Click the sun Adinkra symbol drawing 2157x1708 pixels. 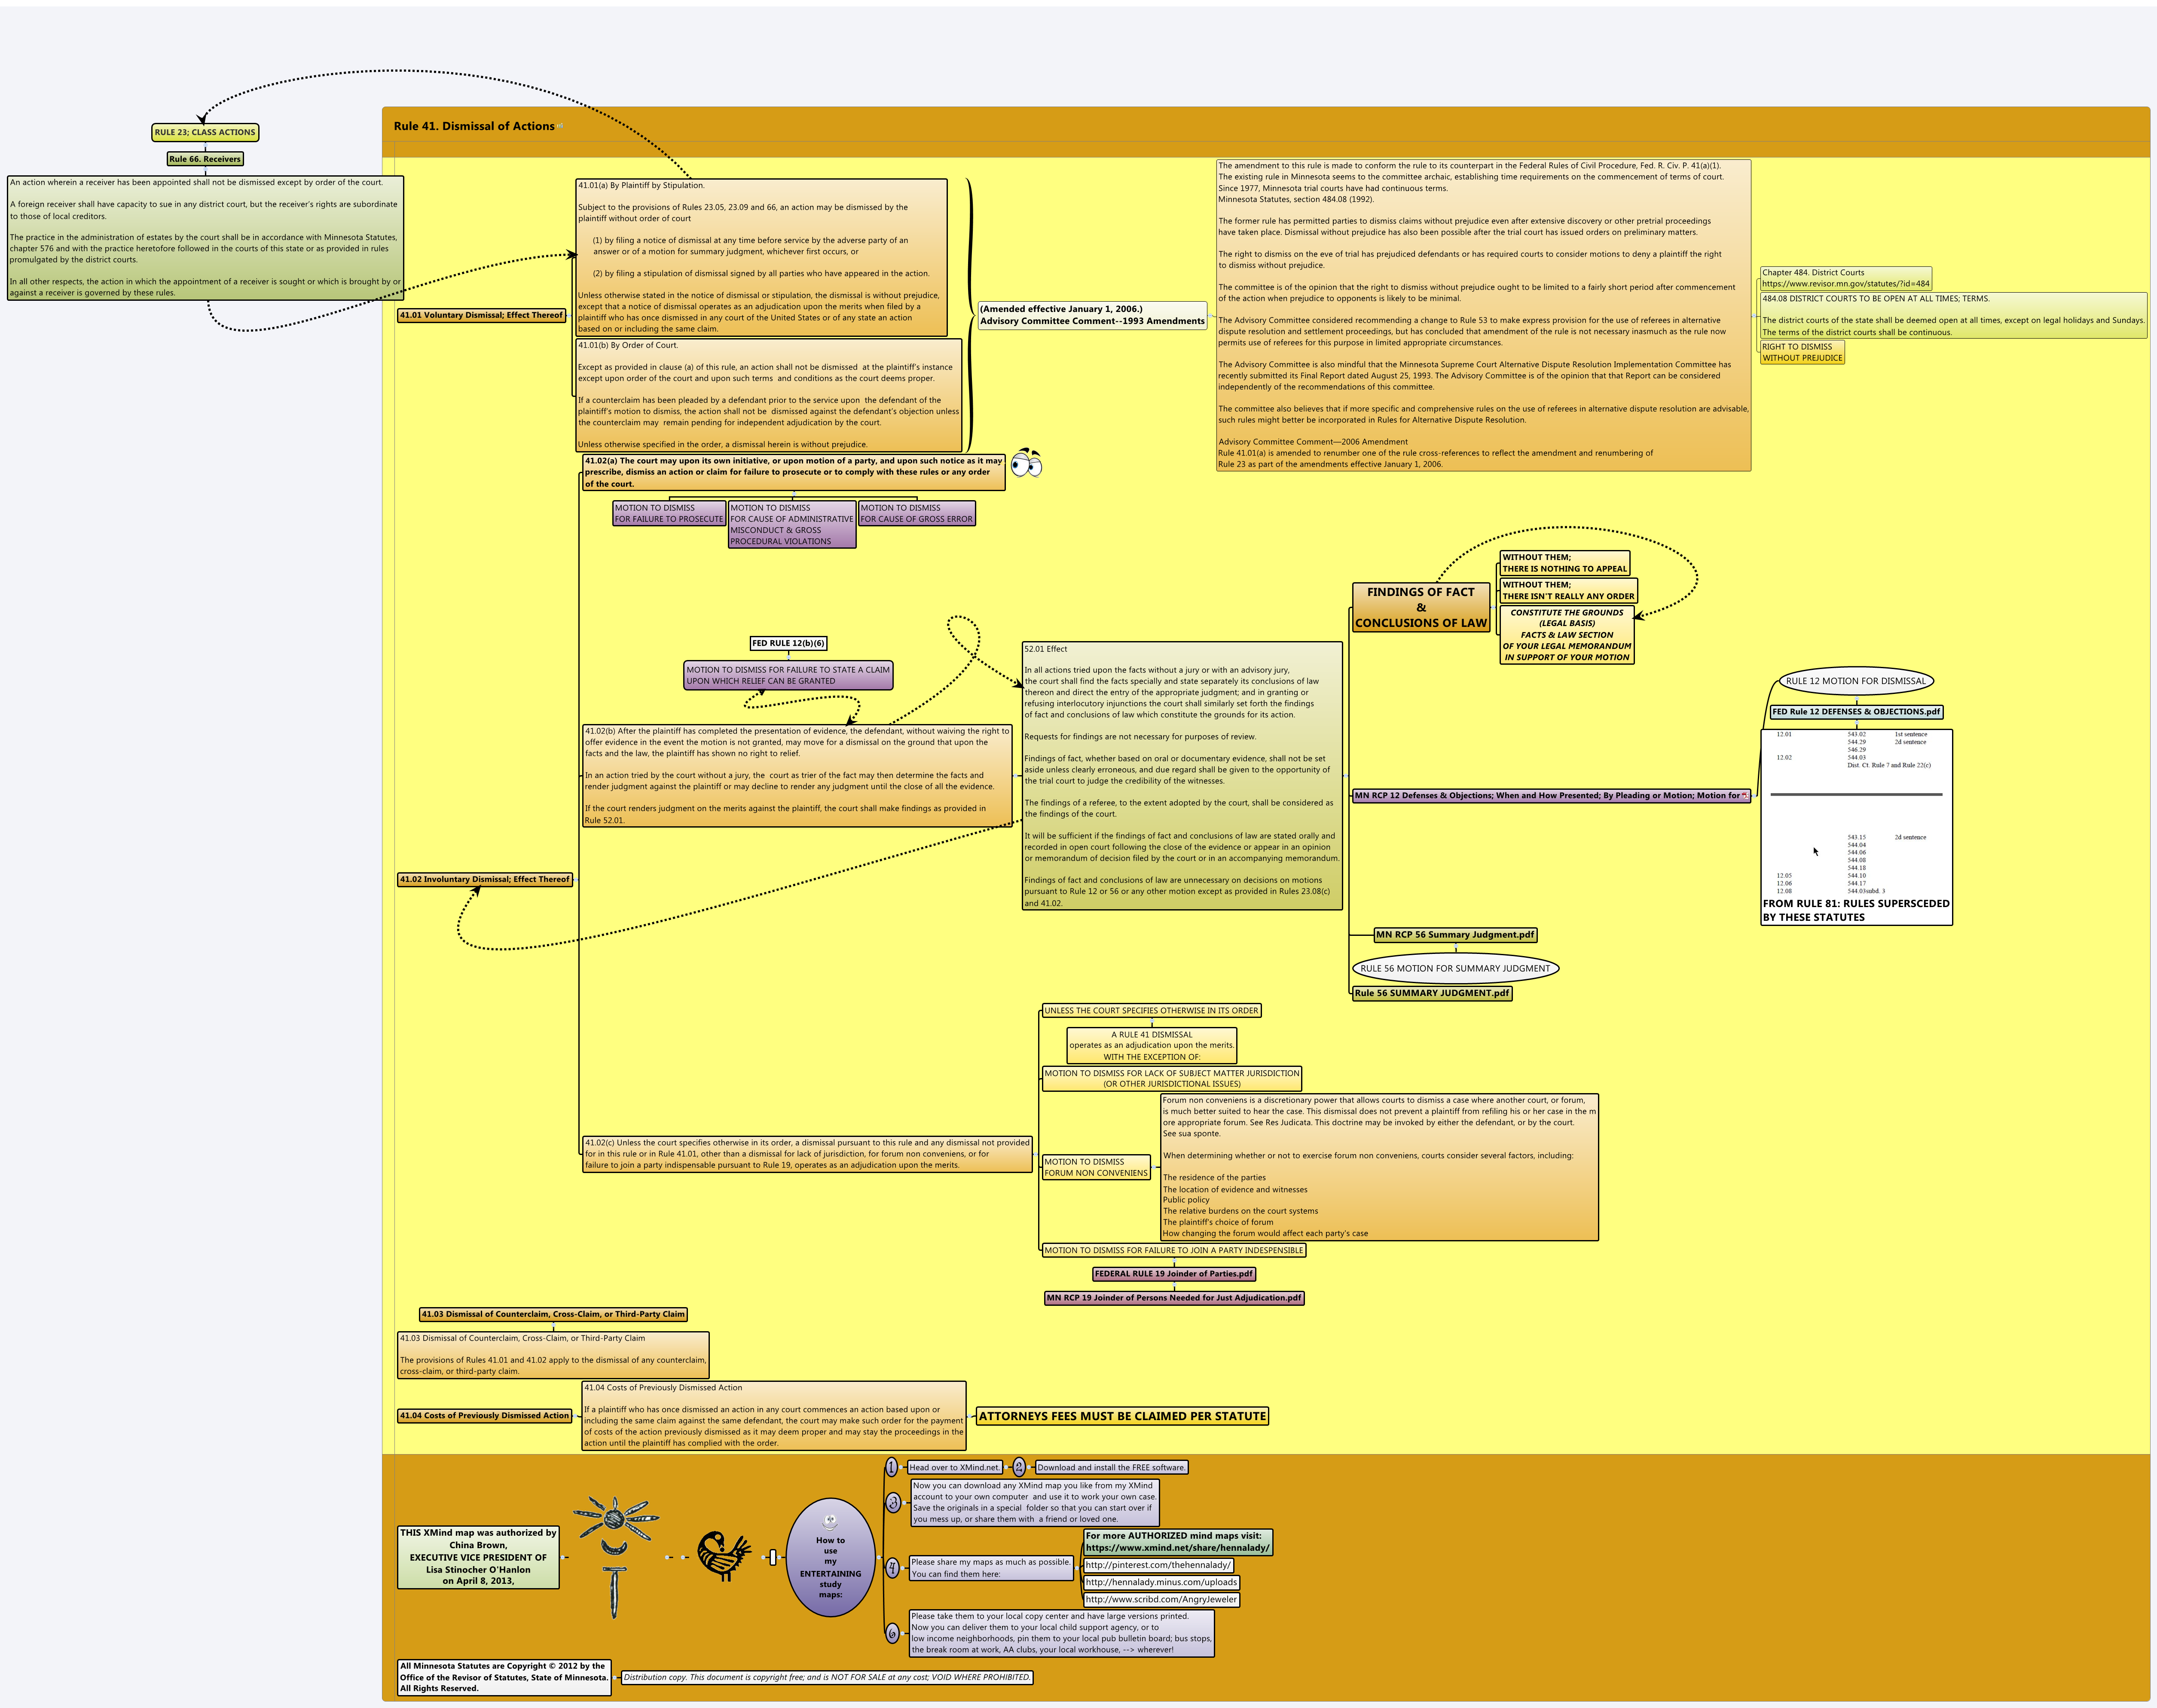coord(613,1519)
